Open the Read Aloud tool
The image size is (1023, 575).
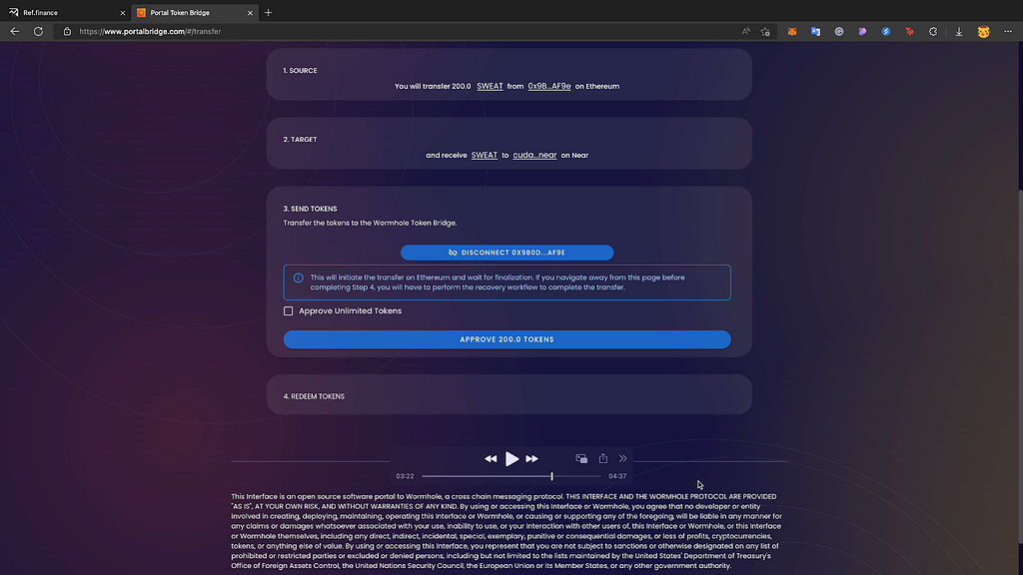click(x=745, y=31)
